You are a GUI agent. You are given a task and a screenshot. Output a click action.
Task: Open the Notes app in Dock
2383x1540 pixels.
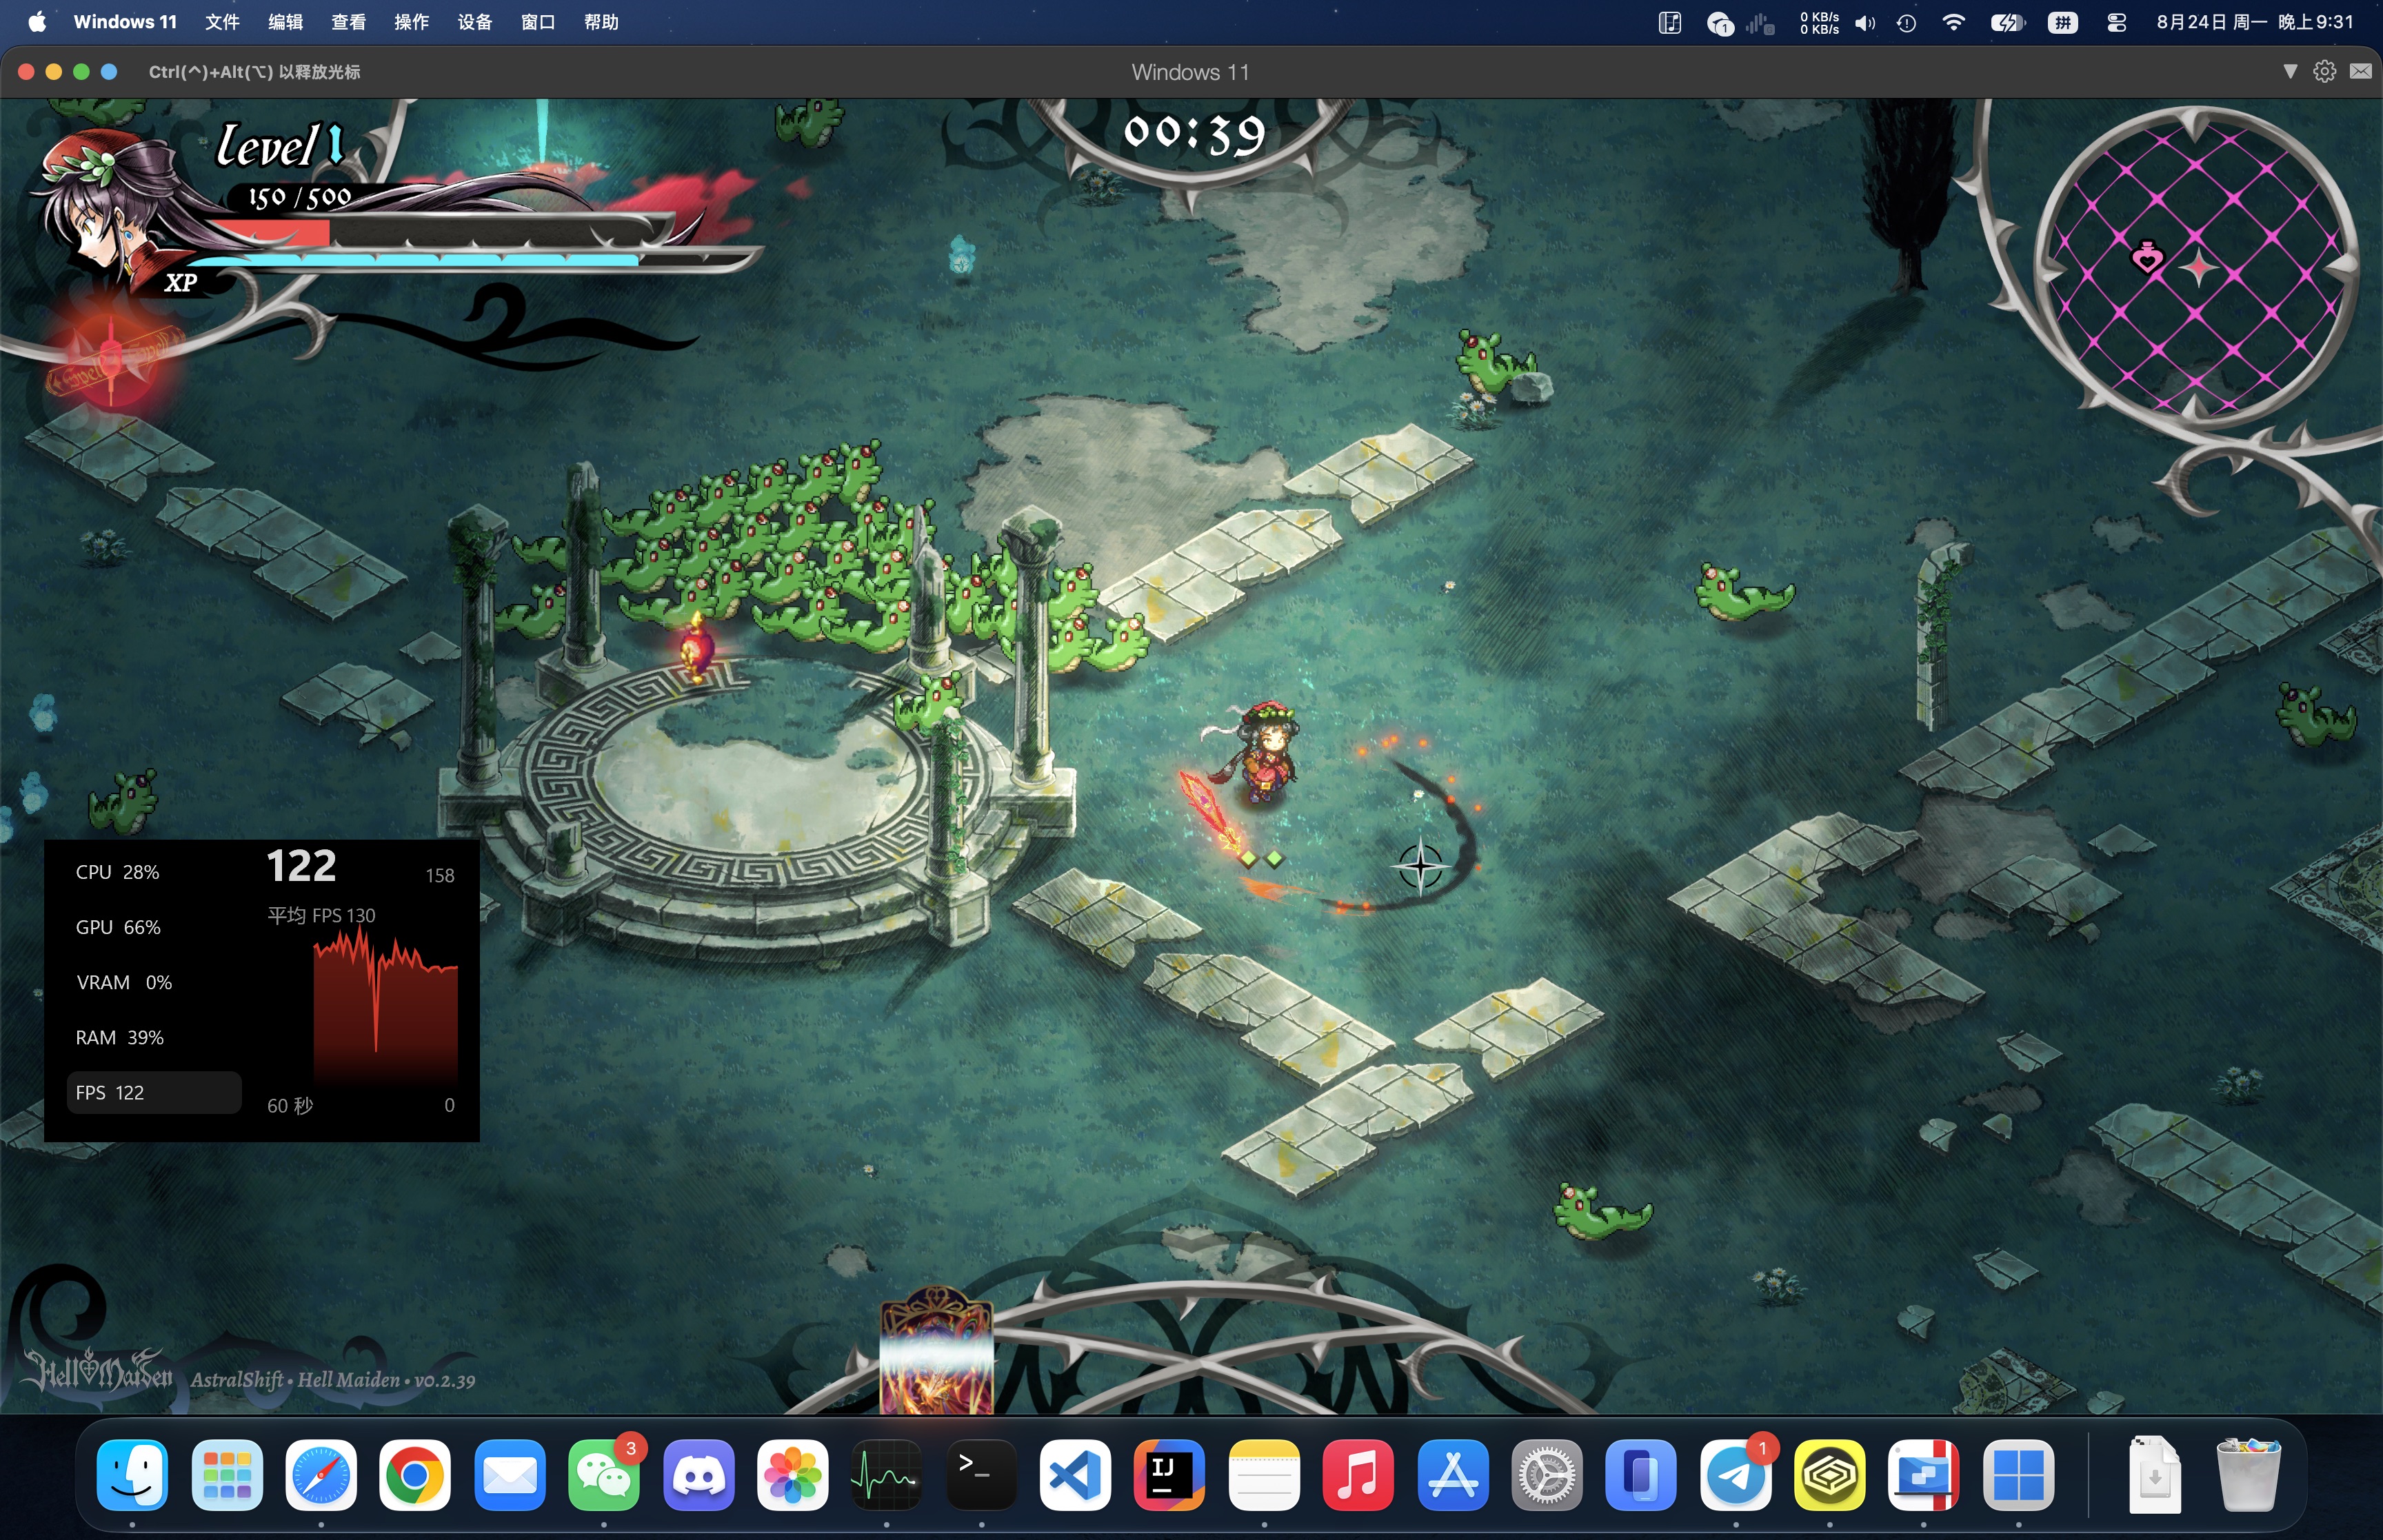tap(1264, 1474)
